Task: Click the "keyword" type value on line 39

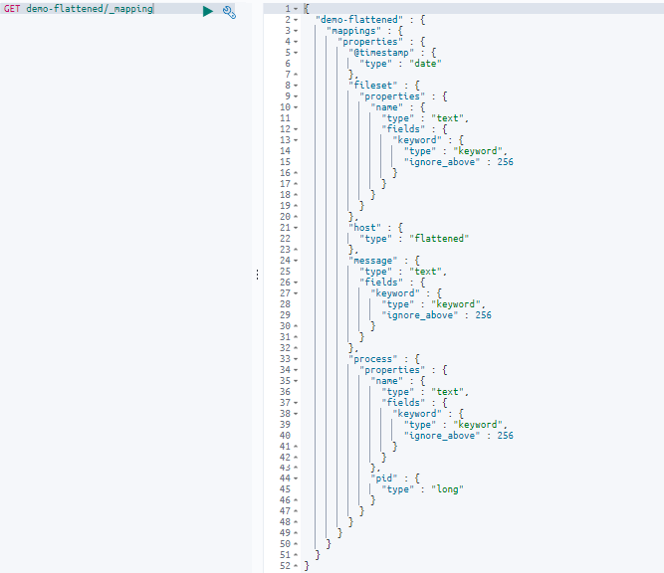Action: (x=478, y=425)
